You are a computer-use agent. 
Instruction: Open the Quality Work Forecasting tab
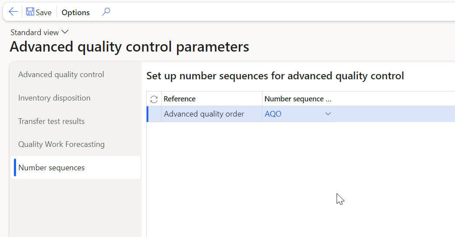coord(61,144)
